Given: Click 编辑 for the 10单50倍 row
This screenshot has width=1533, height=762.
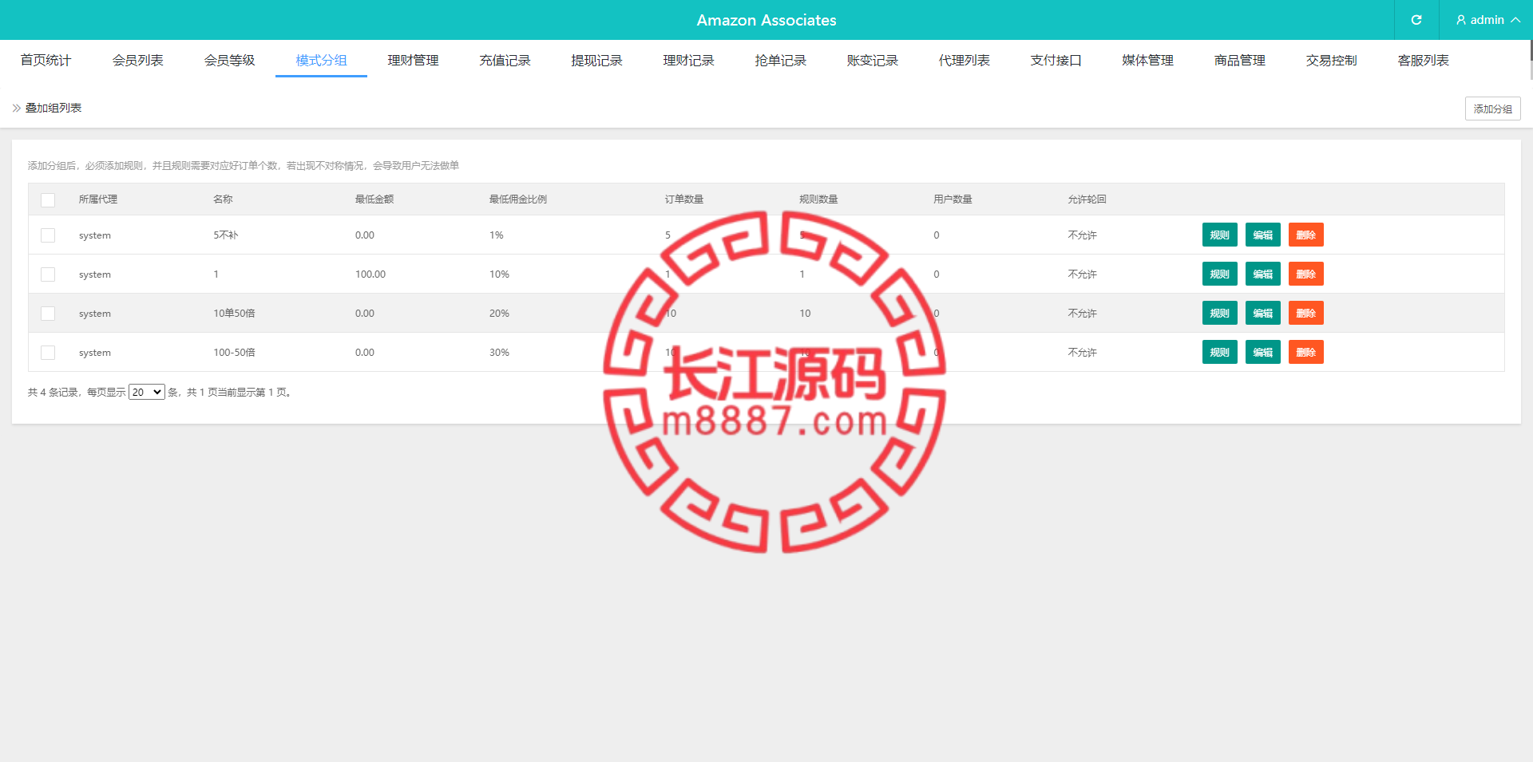Looking at the screenshot, I should [x=1262, y=313].
